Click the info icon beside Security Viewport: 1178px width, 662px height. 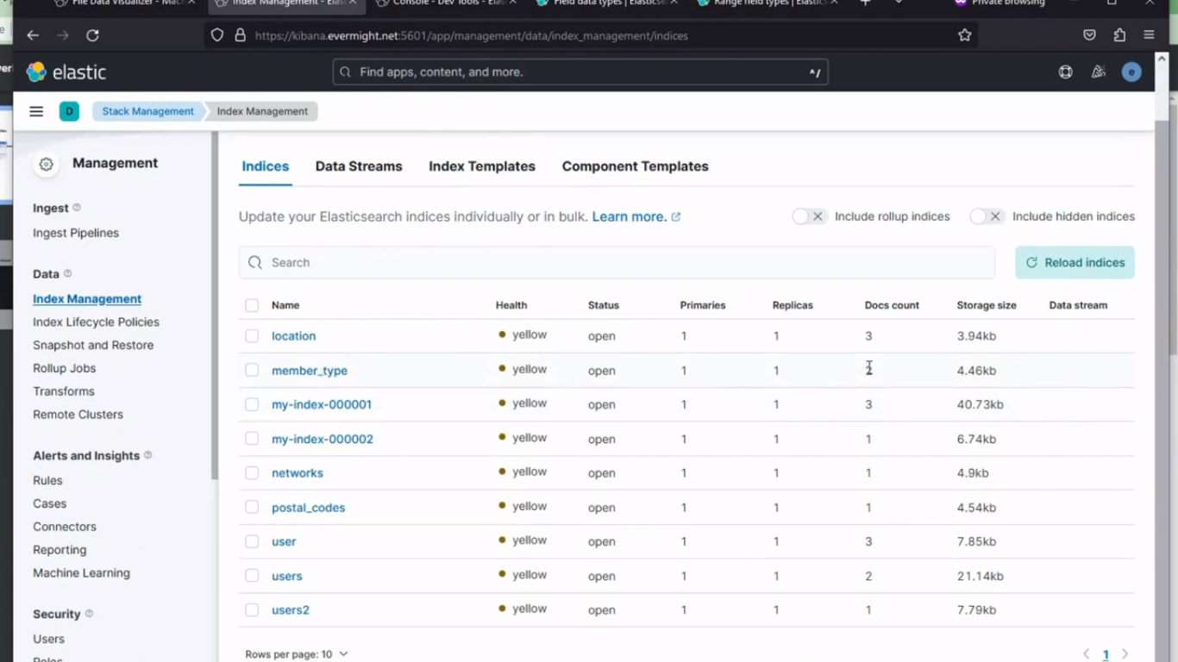[89, 614]
